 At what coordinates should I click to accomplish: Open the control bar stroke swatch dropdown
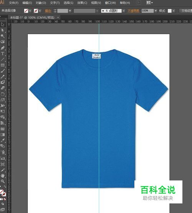pos(40,11)
